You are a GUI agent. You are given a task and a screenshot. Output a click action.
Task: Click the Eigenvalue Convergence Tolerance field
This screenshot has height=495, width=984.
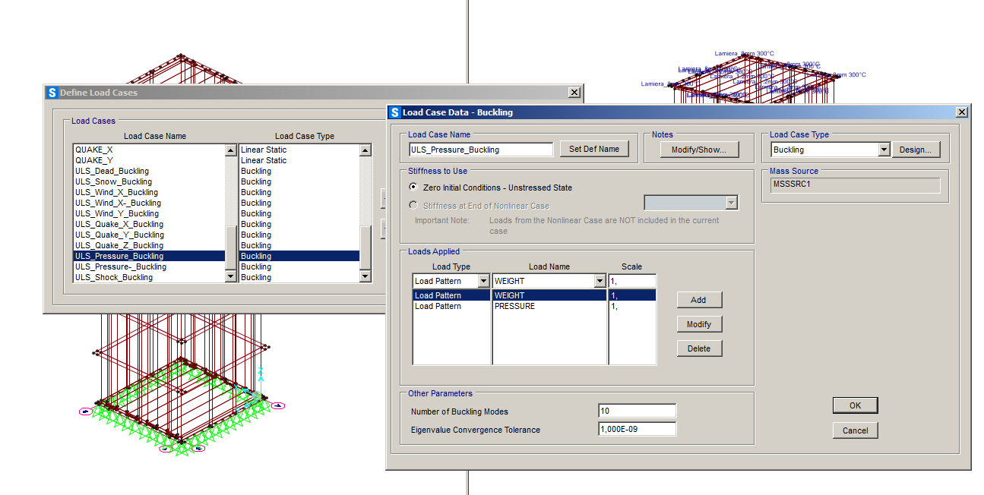coord(637,430)
